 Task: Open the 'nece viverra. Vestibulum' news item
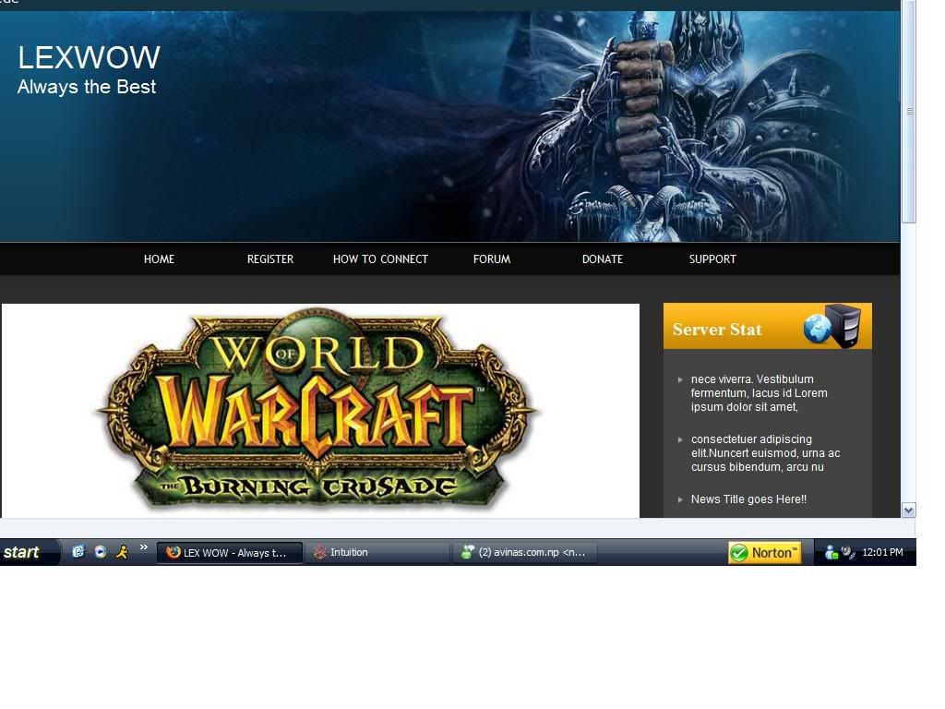pyautogui.click(x=759, y=393)
